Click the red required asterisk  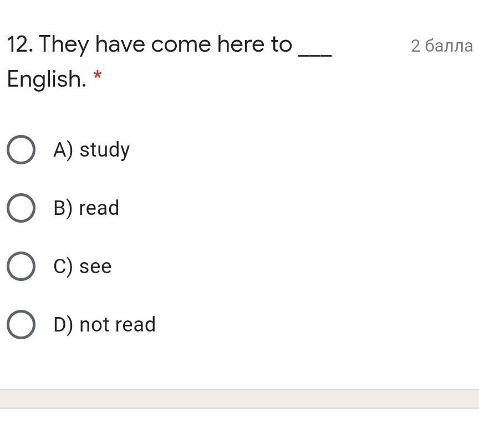coord(98,75)
